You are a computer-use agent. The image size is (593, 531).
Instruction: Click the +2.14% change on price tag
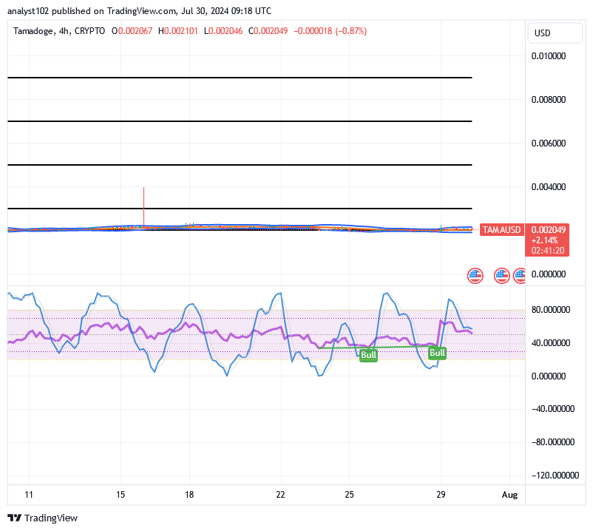tap(545, 240)
